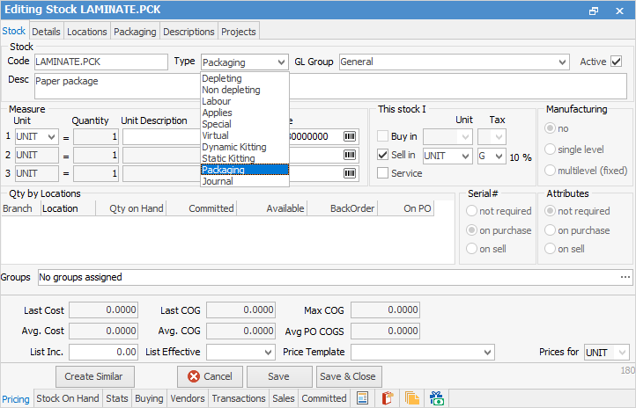Choose Virtual stock type
Viewport: 636px width, 408px height.
(x=245, y=135)
